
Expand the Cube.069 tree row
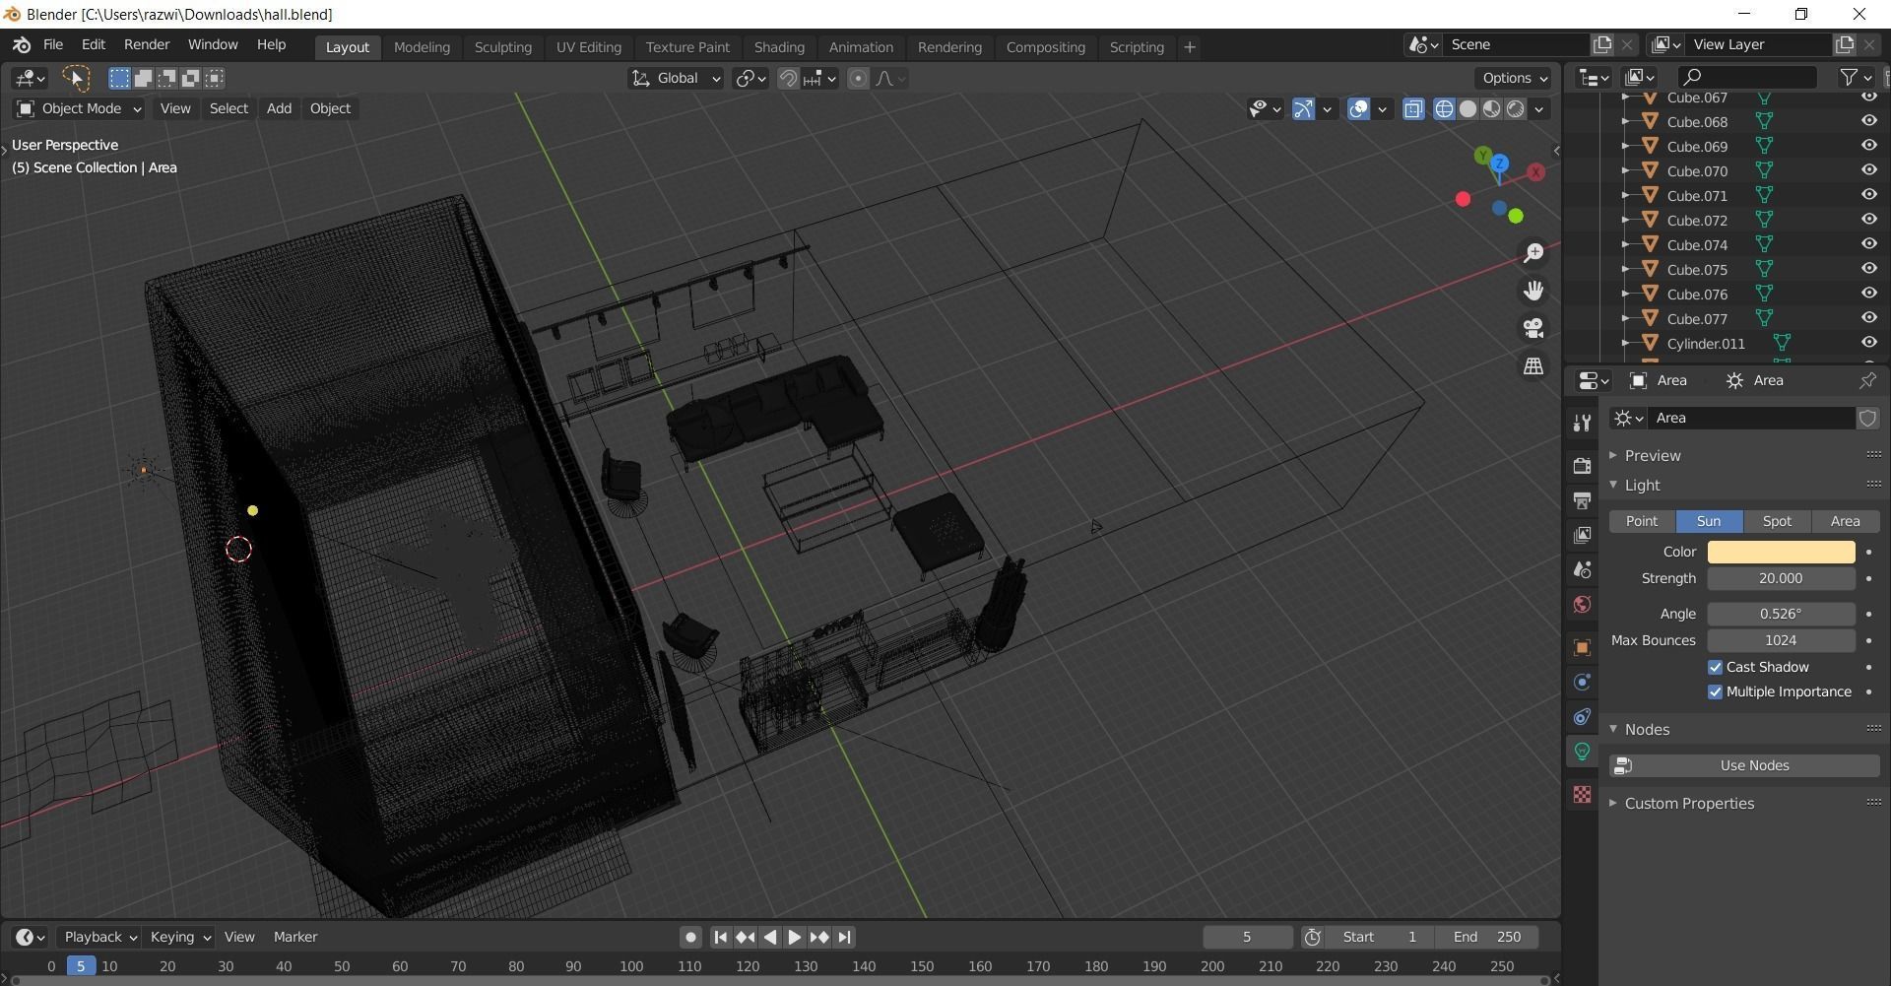point(1625,147)
